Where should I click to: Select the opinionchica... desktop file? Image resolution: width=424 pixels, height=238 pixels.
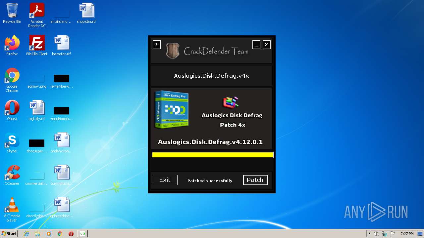(62, 208)
